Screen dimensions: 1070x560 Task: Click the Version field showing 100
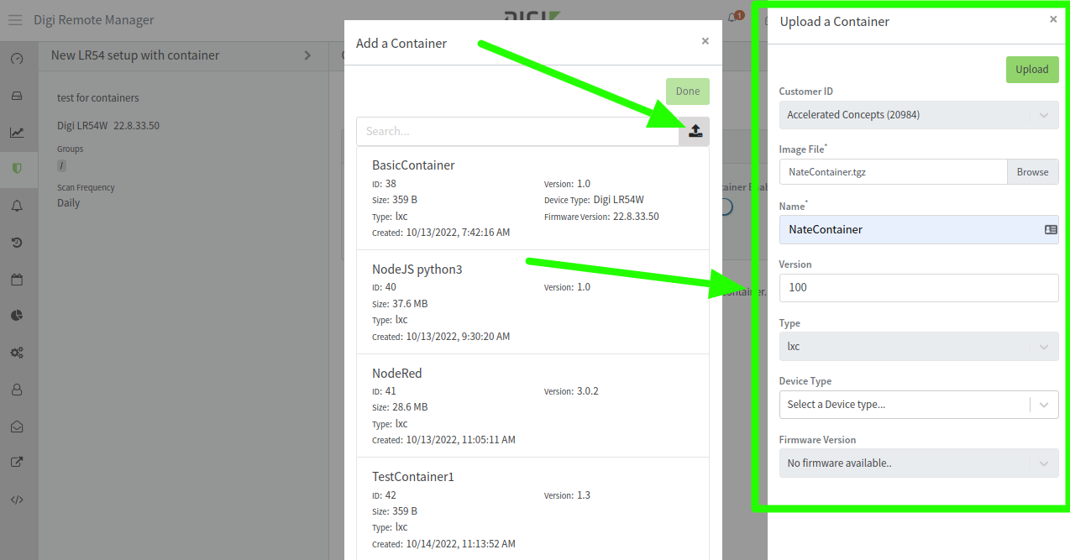click(919, 287)
